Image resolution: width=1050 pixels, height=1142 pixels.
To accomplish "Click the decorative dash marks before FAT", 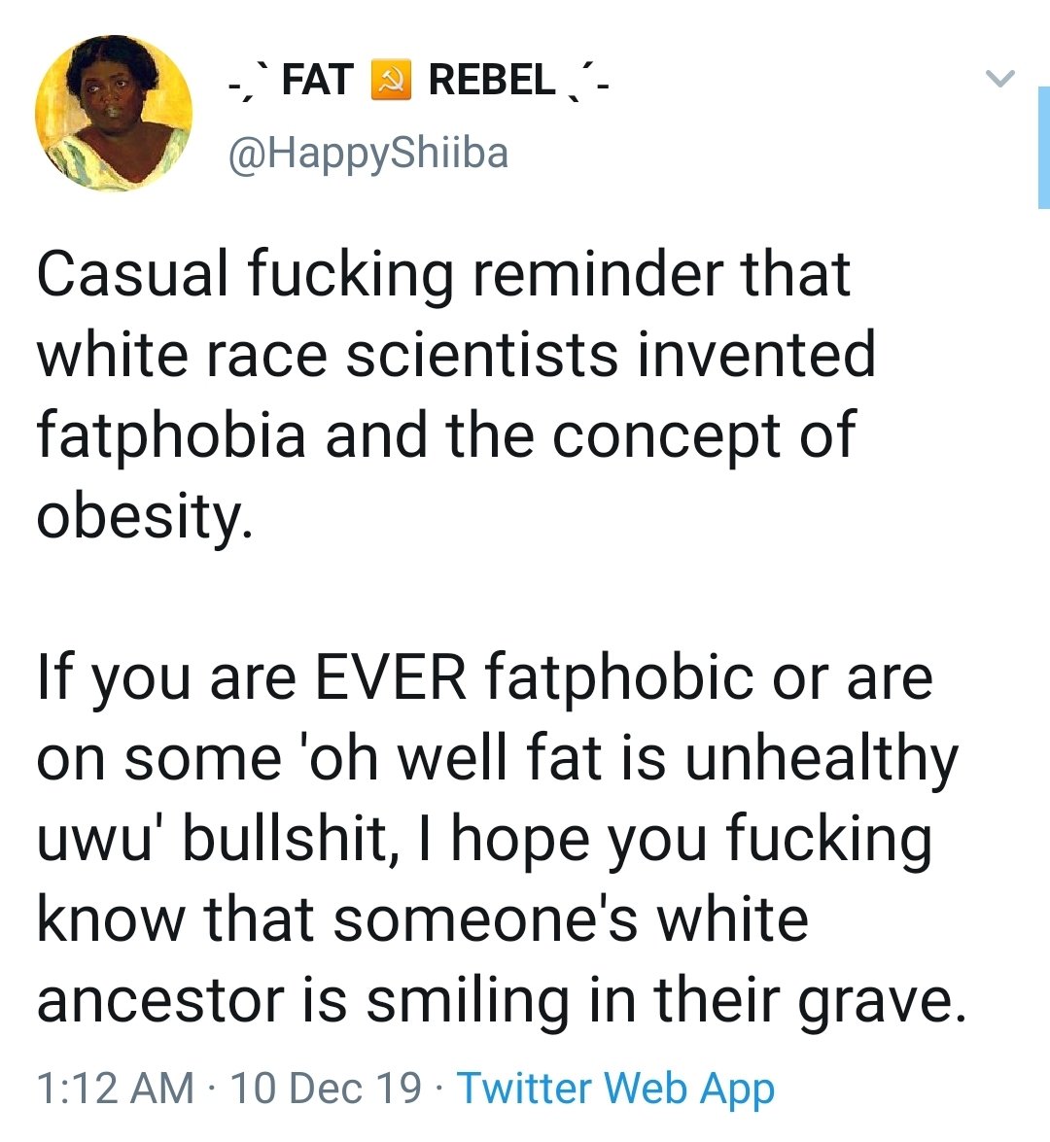I will pyautogui.click(x=249, y=80).
